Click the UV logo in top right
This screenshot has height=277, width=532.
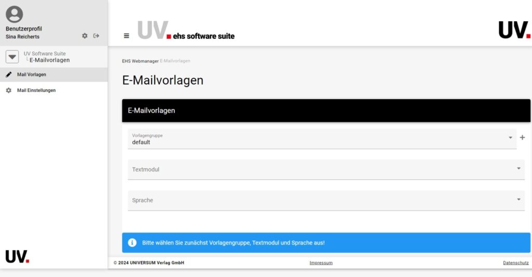[x=514, y=30]
